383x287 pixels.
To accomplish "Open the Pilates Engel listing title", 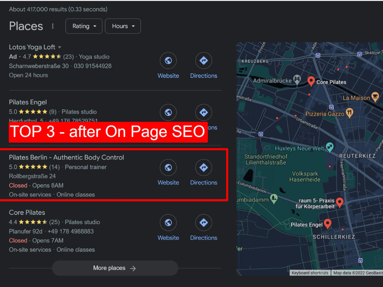I will [x=28, y=102].
